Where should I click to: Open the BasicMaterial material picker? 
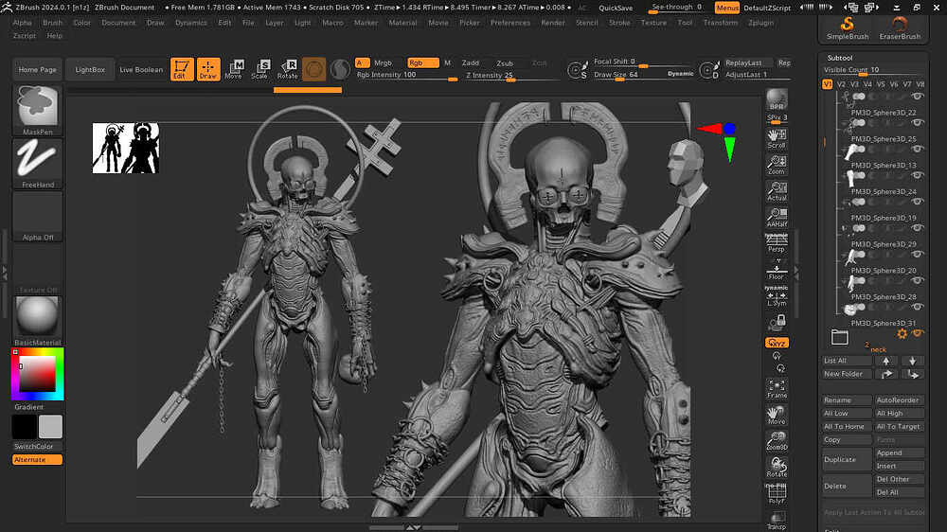(38, 321)
